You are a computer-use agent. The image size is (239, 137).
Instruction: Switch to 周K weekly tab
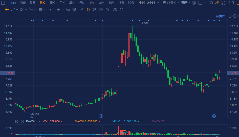(x=52, y=3)
